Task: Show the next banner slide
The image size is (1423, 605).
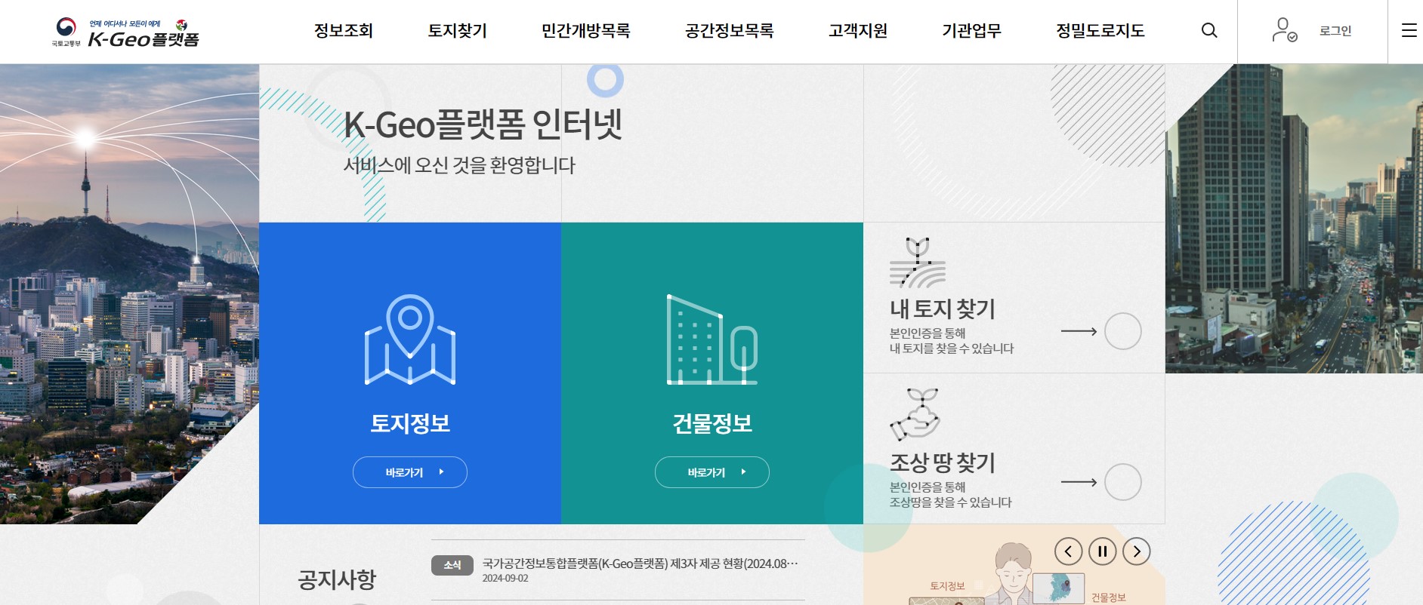Action: 1137,551
